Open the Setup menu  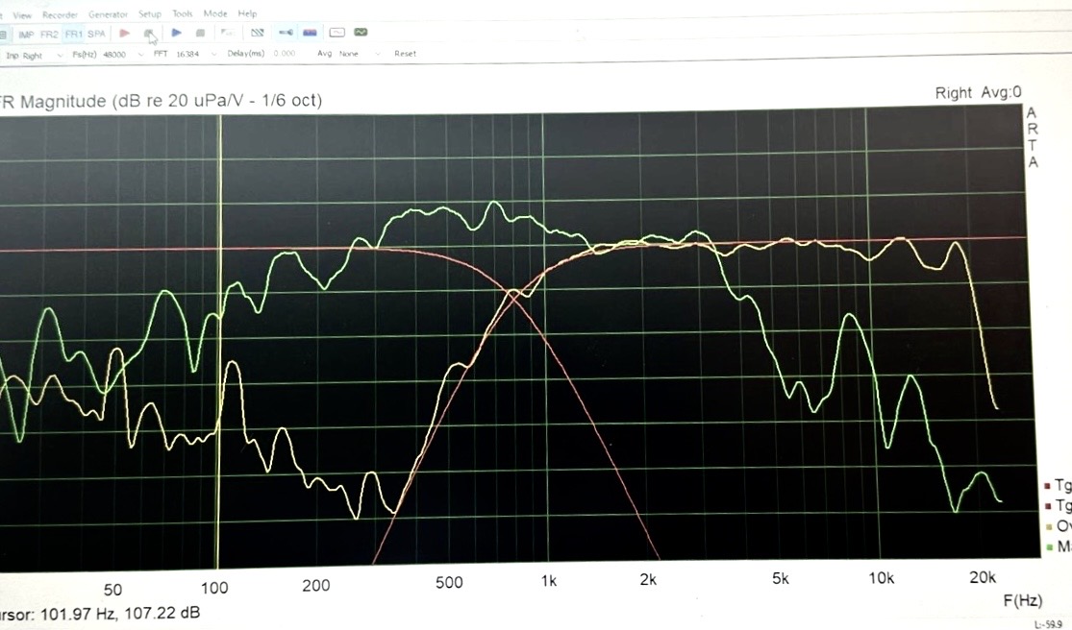[150, 13]
